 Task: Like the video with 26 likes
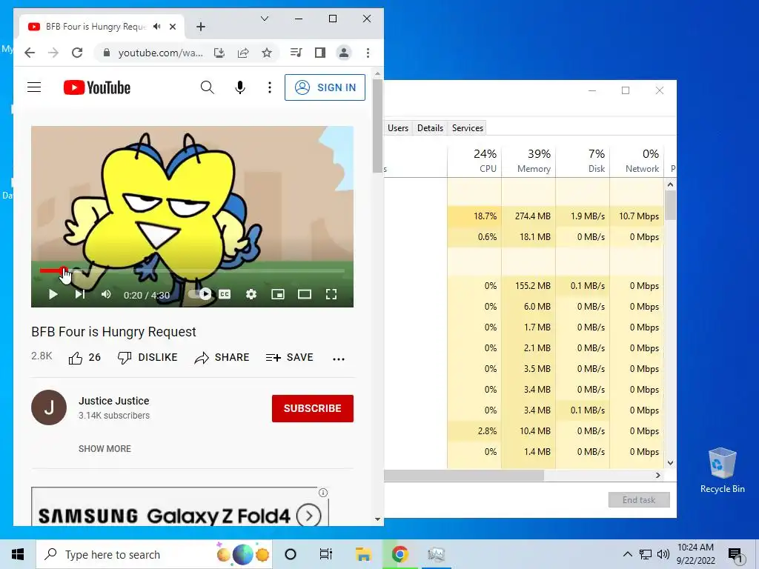pos(84,358)
